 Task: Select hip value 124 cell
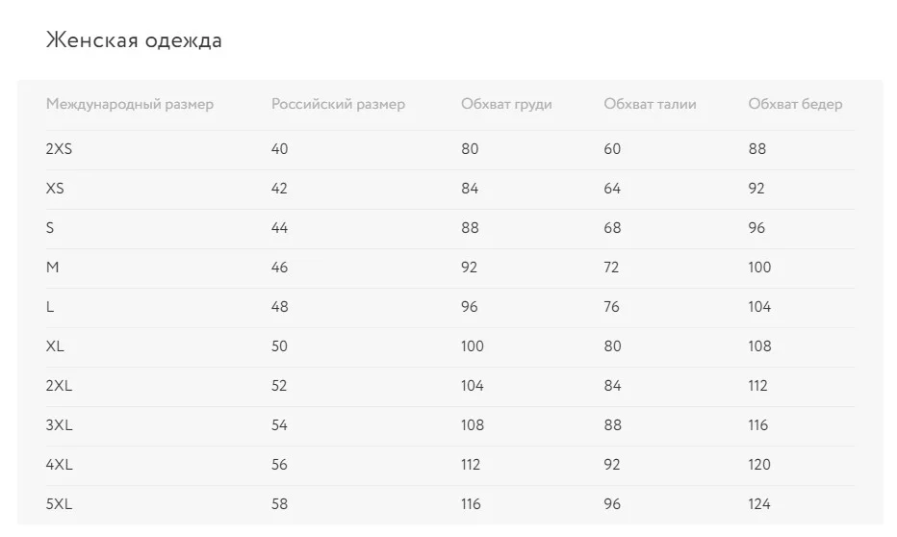pos(759,504)
